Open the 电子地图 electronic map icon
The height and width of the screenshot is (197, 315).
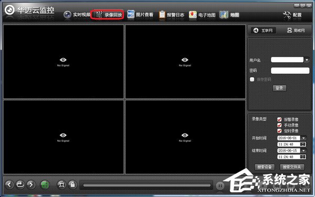(193, 15)
